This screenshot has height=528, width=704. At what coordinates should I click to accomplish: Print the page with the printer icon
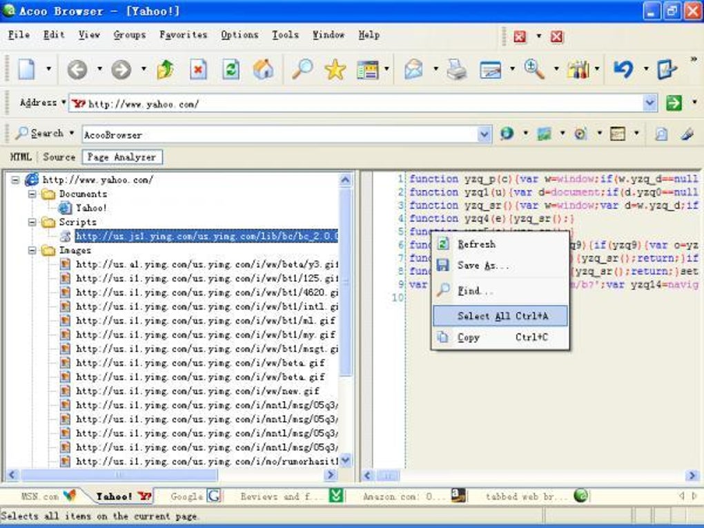pos(457,70)
